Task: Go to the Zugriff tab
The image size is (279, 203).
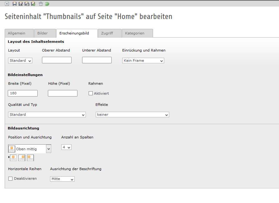Action: (110, 33)
